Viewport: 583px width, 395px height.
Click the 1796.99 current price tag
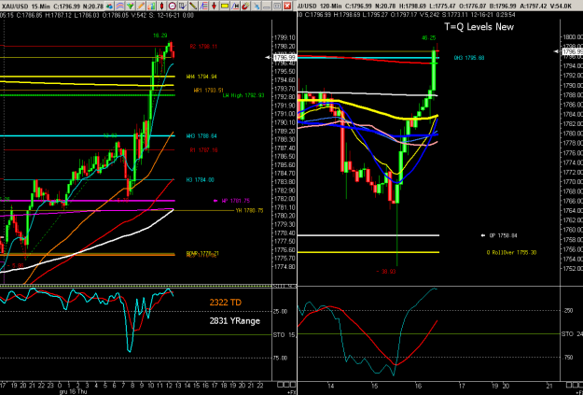coord(285,57)
